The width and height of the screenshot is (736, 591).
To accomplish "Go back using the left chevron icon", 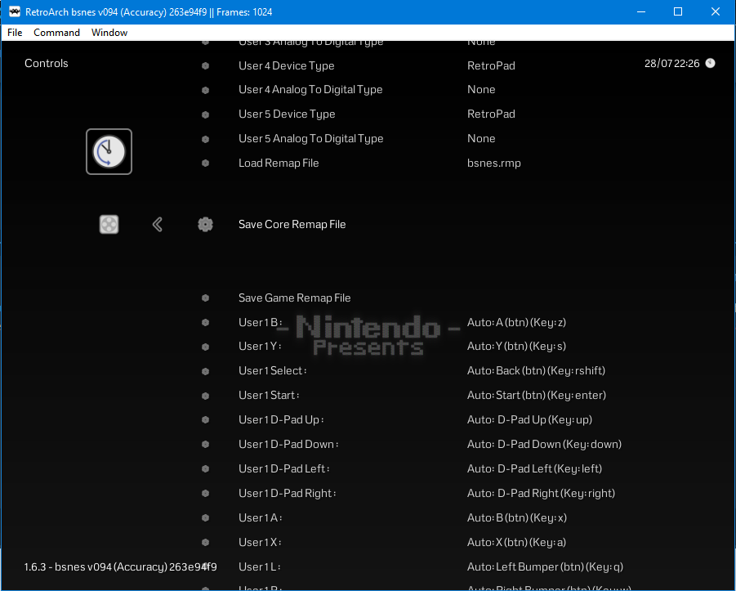I will tap(157, 225).
